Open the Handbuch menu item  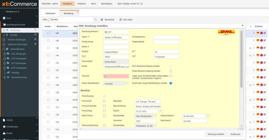(68, 4)
